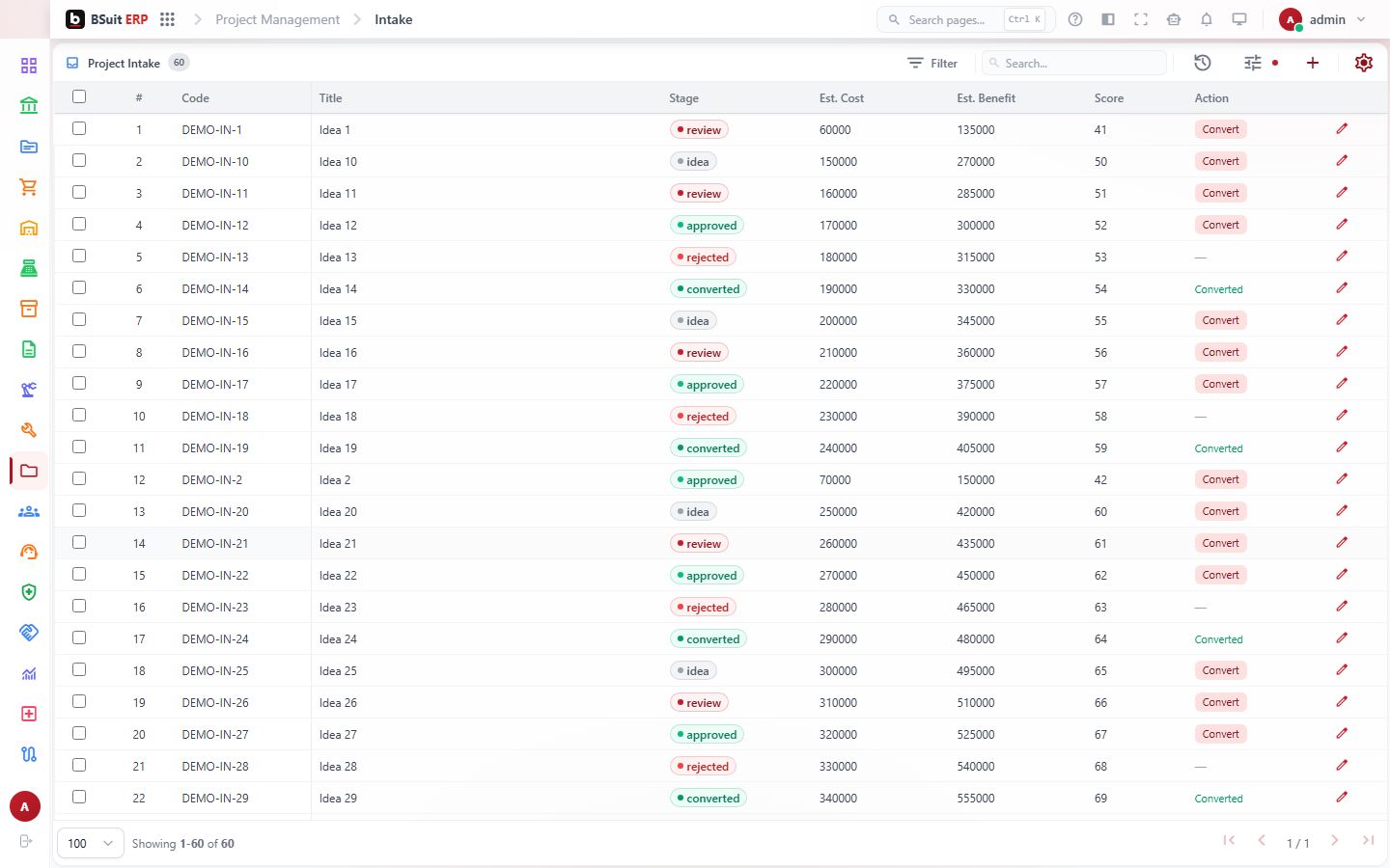Go to Project Management breadcrumb

point(277,19)
